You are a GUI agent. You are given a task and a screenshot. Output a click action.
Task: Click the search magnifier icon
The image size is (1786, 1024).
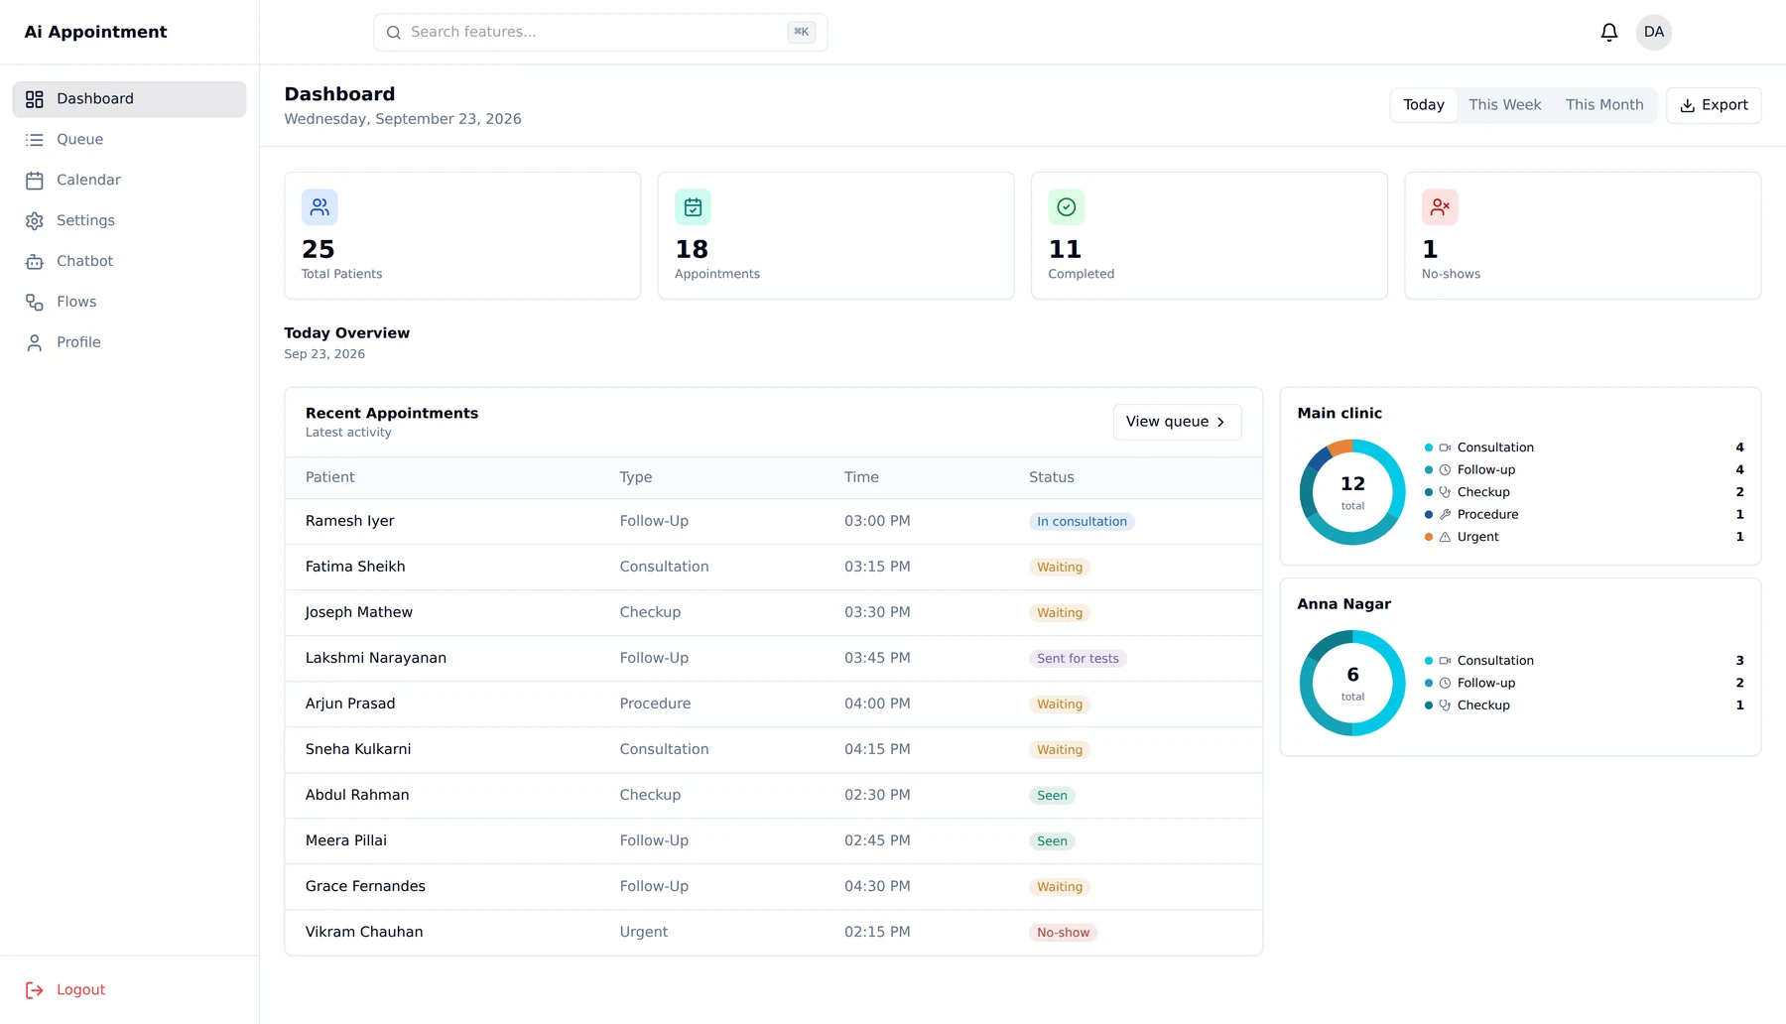394,33
